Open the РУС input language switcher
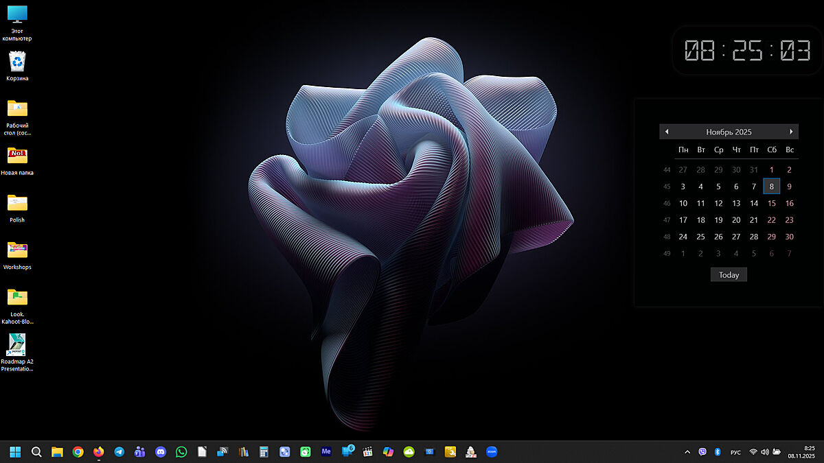The width and height of the screenshot is (824, 463). pos(735,452)
